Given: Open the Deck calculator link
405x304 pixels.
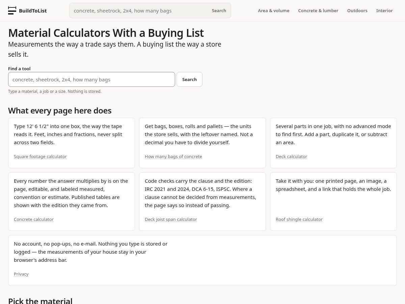Looking at the screenshot, I should [x=291, y=156].
